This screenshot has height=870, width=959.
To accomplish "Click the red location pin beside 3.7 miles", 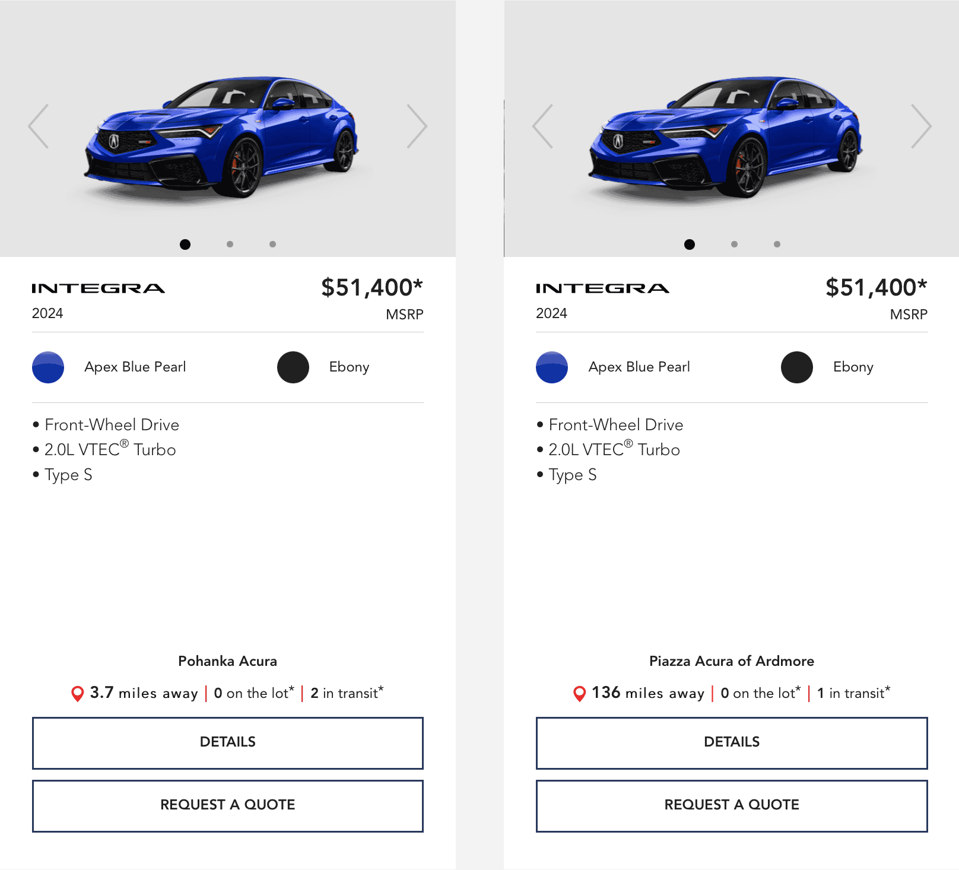I will (77, 693).
